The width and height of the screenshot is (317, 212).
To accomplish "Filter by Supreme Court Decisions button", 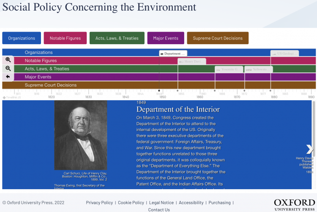I will coord(218,38).
